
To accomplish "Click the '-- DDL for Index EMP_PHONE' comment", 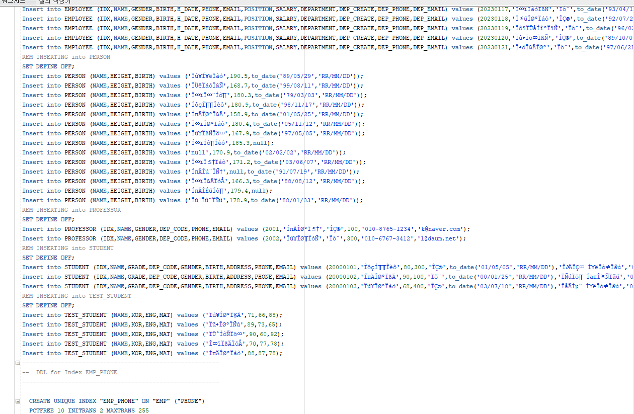I will click(x=69, y=372).
